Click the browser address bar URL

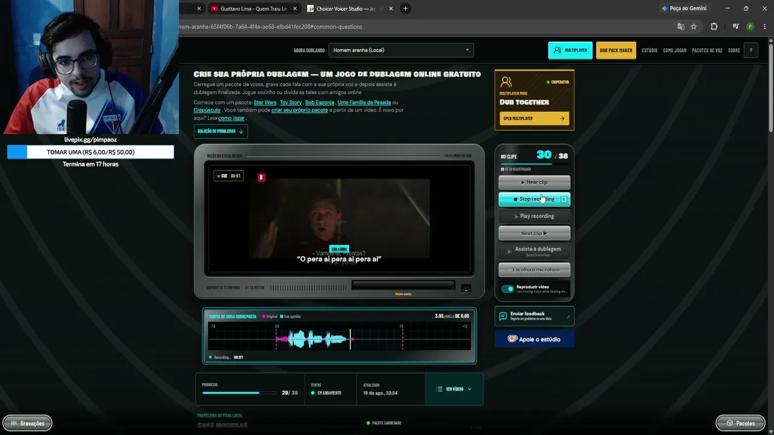tap(271, 27)
